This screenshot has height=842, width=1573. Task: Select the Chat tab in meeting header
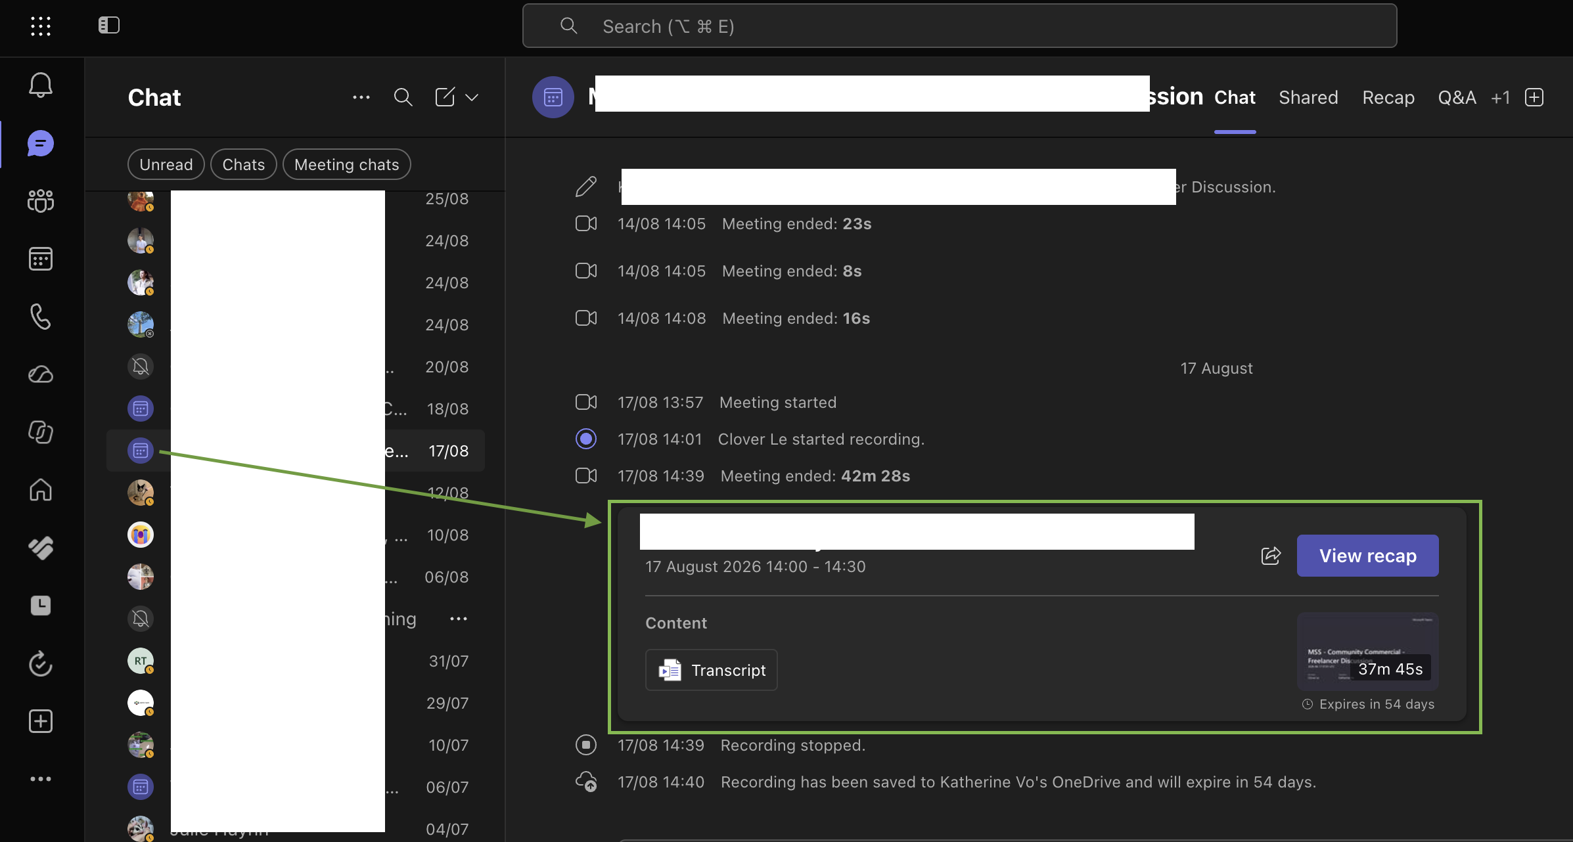(x=1235, y=97)
